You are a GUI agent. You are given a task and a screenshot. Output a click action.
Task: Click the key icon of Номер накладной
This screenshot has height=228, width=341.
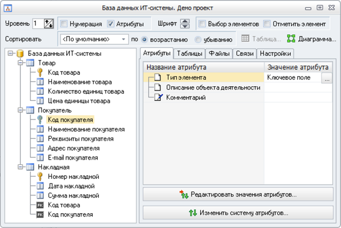click(x=40, y=177)
